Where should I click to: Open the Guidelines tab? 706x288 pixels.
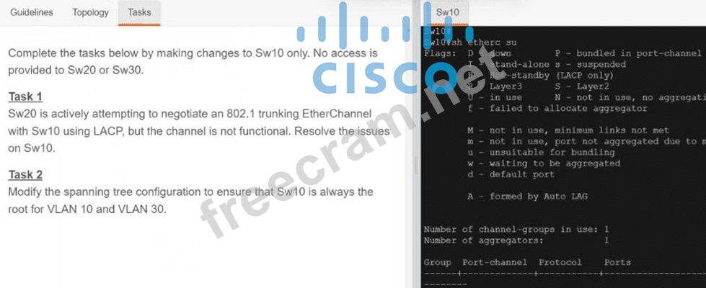pyautogui.click(x=32, y=12)
